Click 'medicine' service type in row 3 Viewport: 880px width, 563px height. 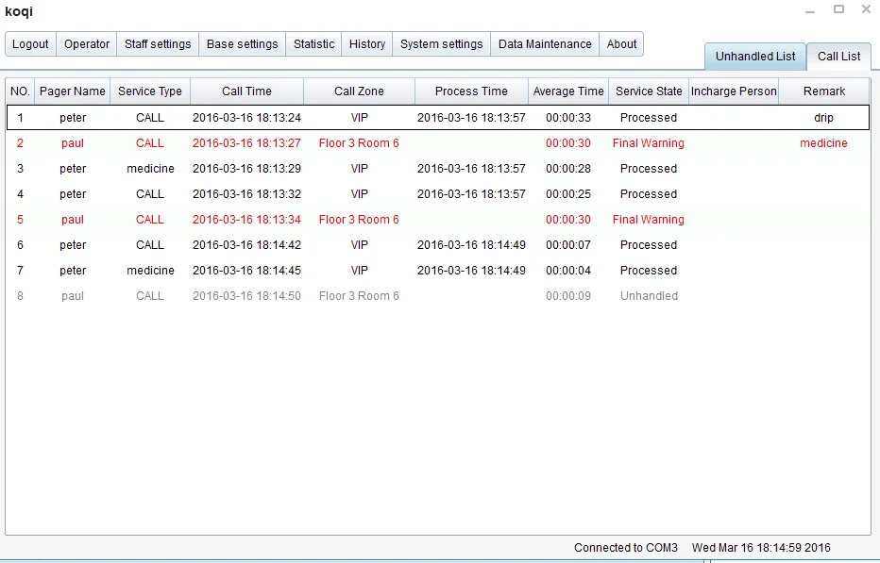point(150,169)
